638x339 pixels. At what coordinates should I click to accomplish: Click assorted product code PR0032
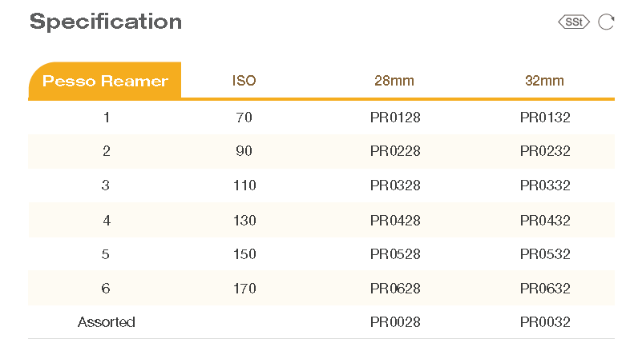[545, 322]
